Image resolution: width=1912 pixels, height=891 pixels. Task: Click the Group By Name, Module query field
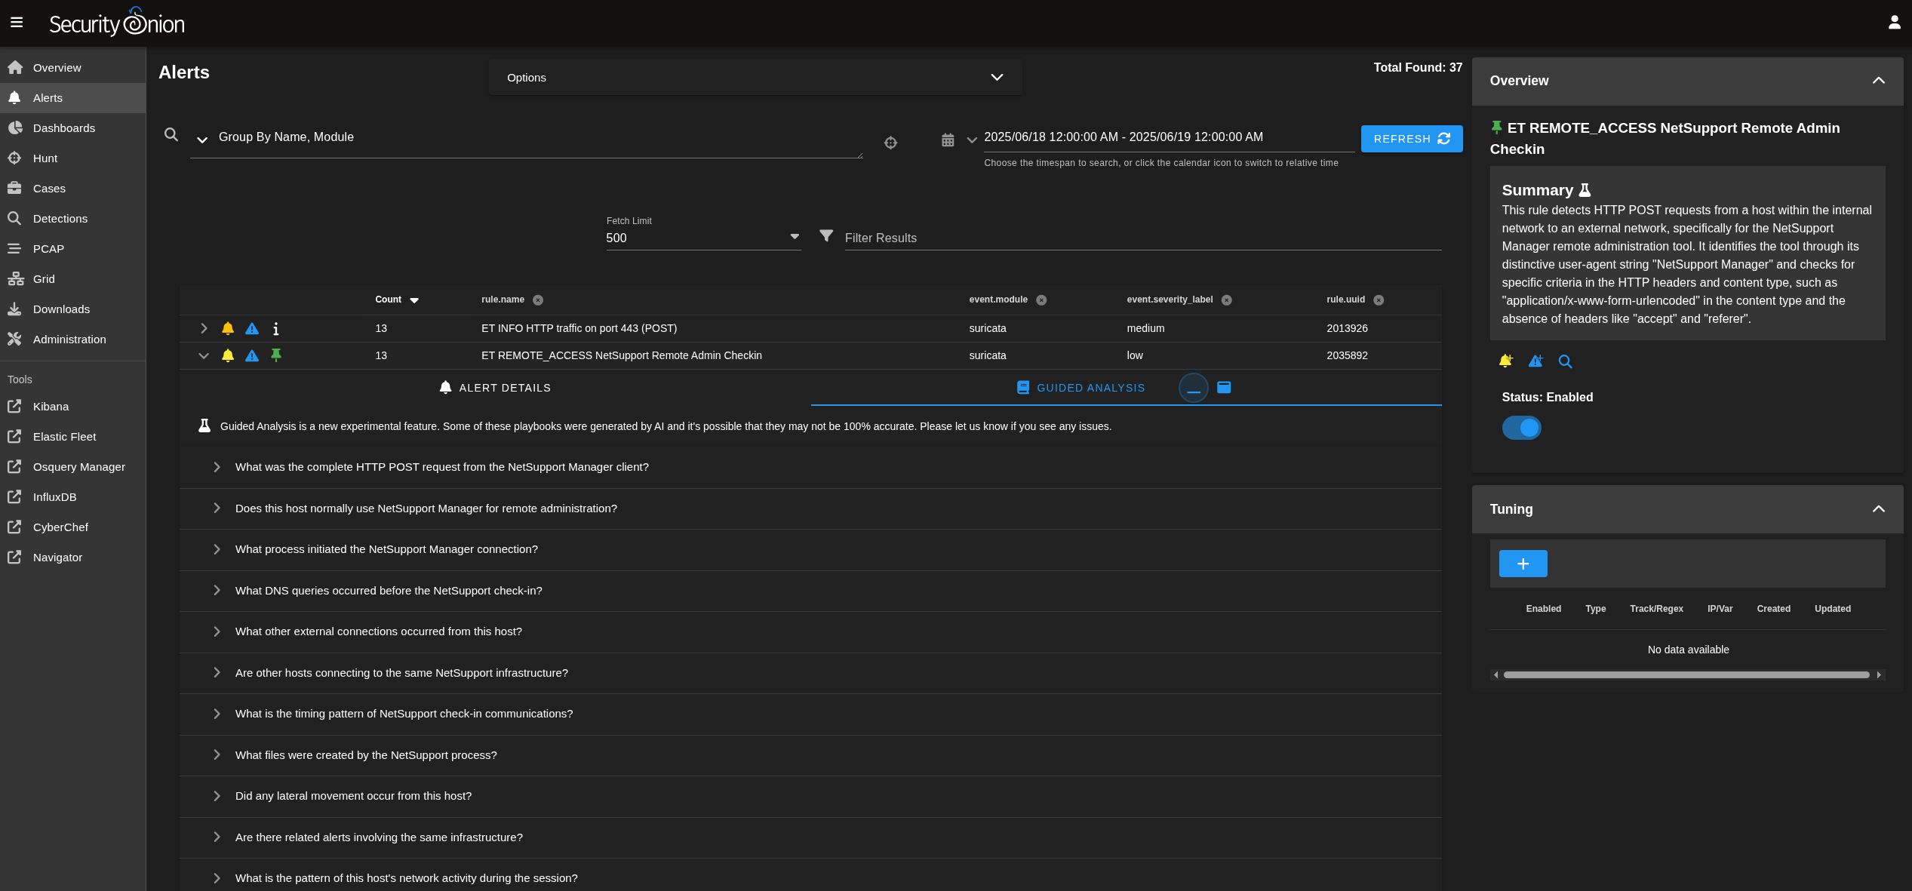click(526, 137)
